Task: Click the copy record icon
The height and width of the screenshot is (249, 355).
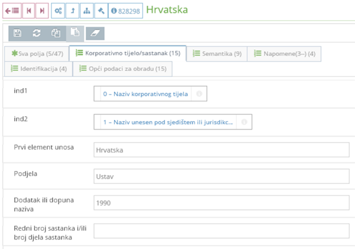Action: [56, 33]
